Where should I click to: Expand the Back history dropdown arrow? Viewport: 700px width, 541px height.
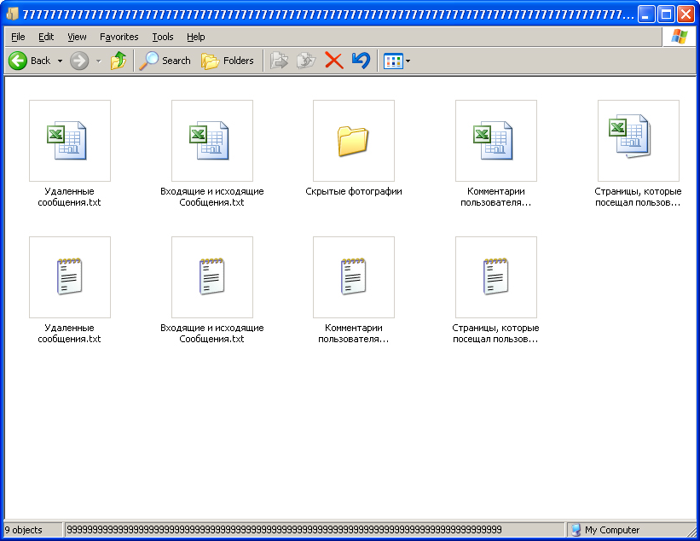[60, 61]
